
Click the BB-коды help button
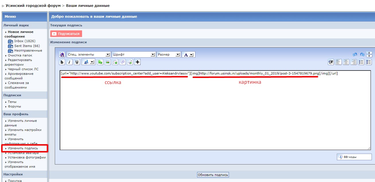tap(354, 157)
